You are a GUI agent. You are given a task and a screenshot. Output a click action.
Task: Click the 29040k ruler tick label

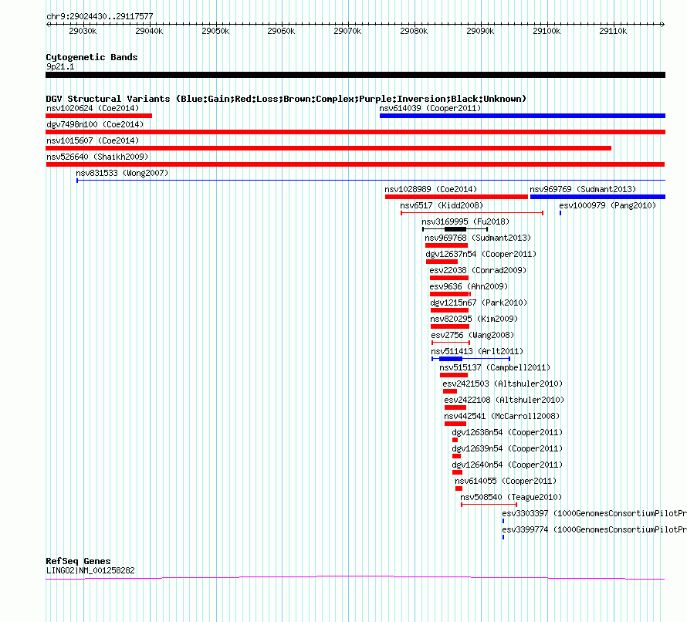tap(149, 31)
